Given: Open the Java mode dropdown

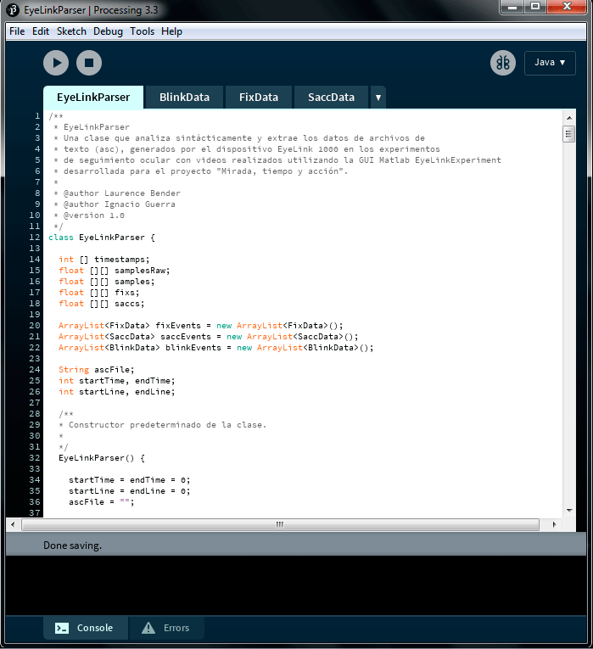Looking at the screenshot, I should click(x=550, y=63).
